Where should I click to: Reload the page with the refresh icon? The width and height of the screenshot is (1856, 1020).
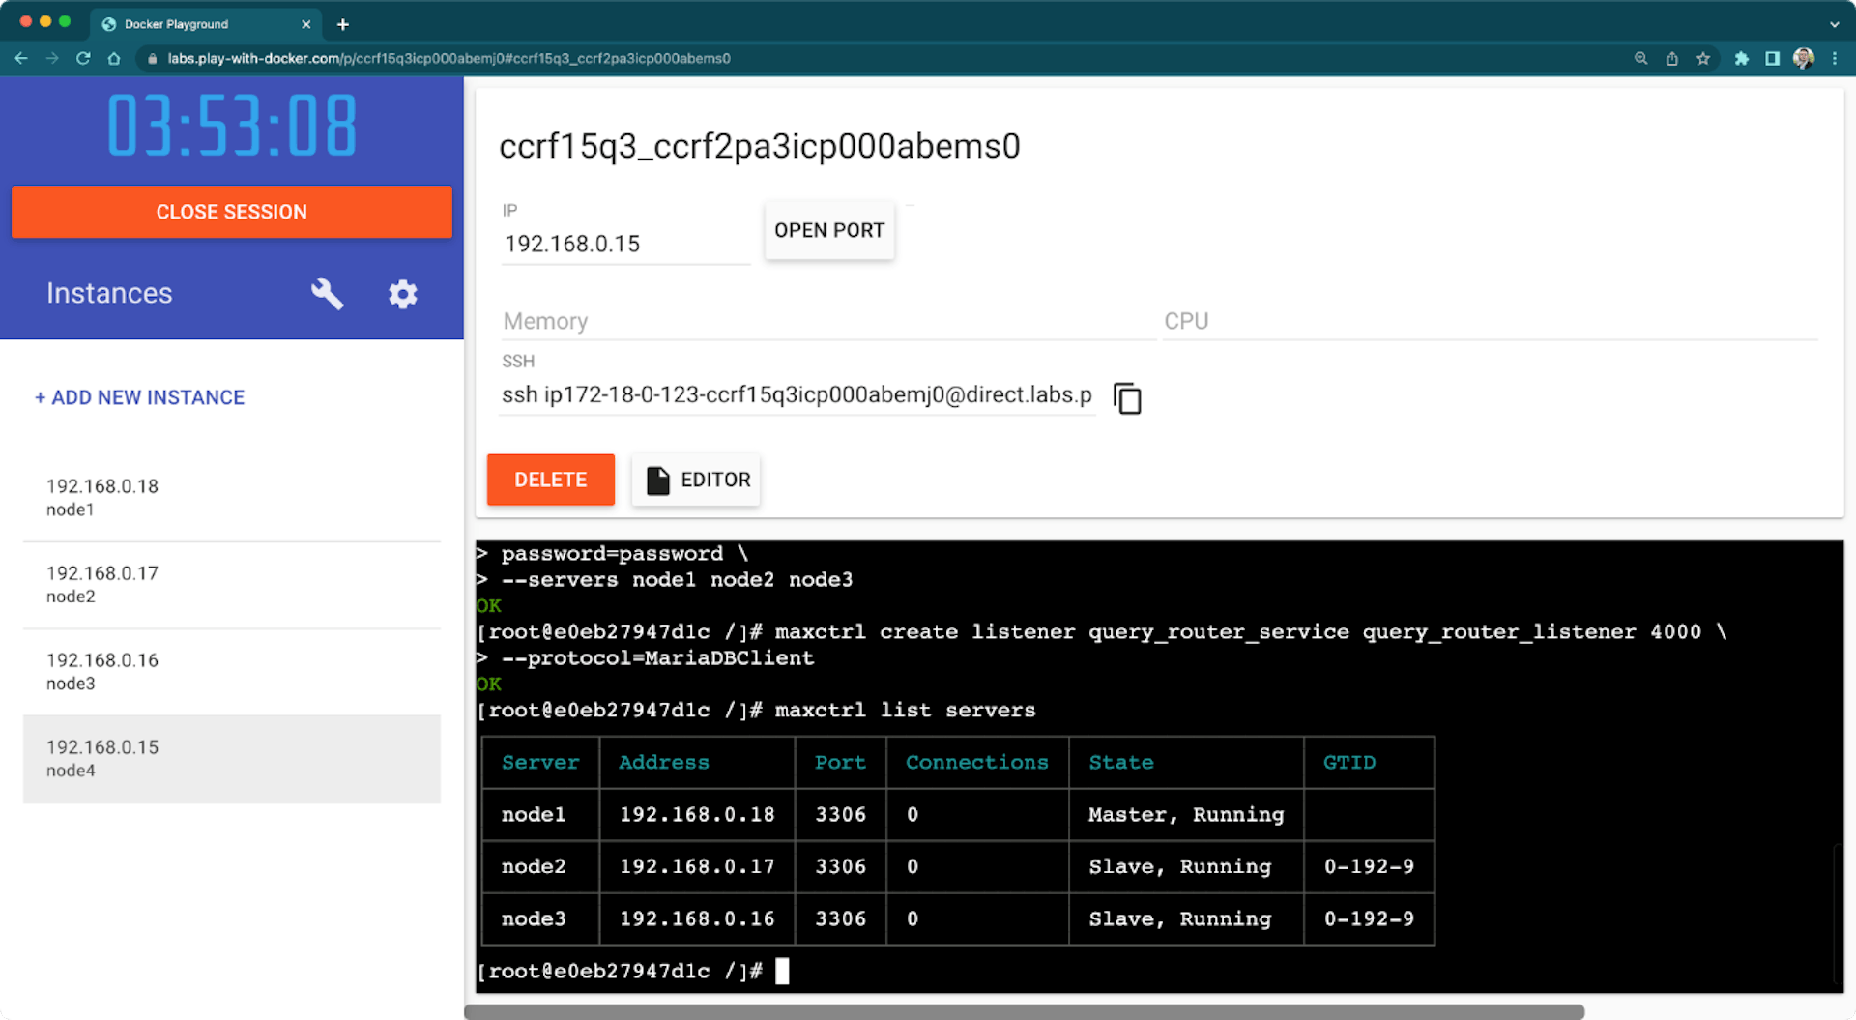point(83,58)
